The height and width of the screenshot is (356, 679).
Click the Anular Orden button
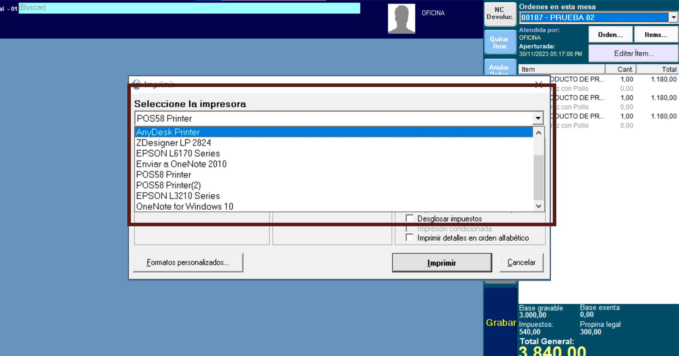click(x=499, y=68)
